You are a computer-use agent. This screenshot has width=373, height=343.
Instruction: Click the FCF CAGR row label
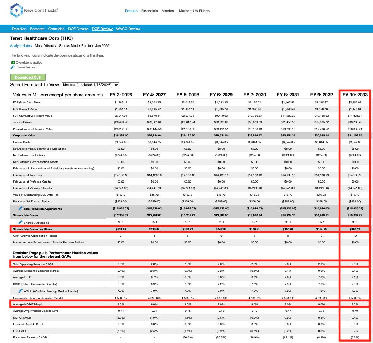[20, 331]
